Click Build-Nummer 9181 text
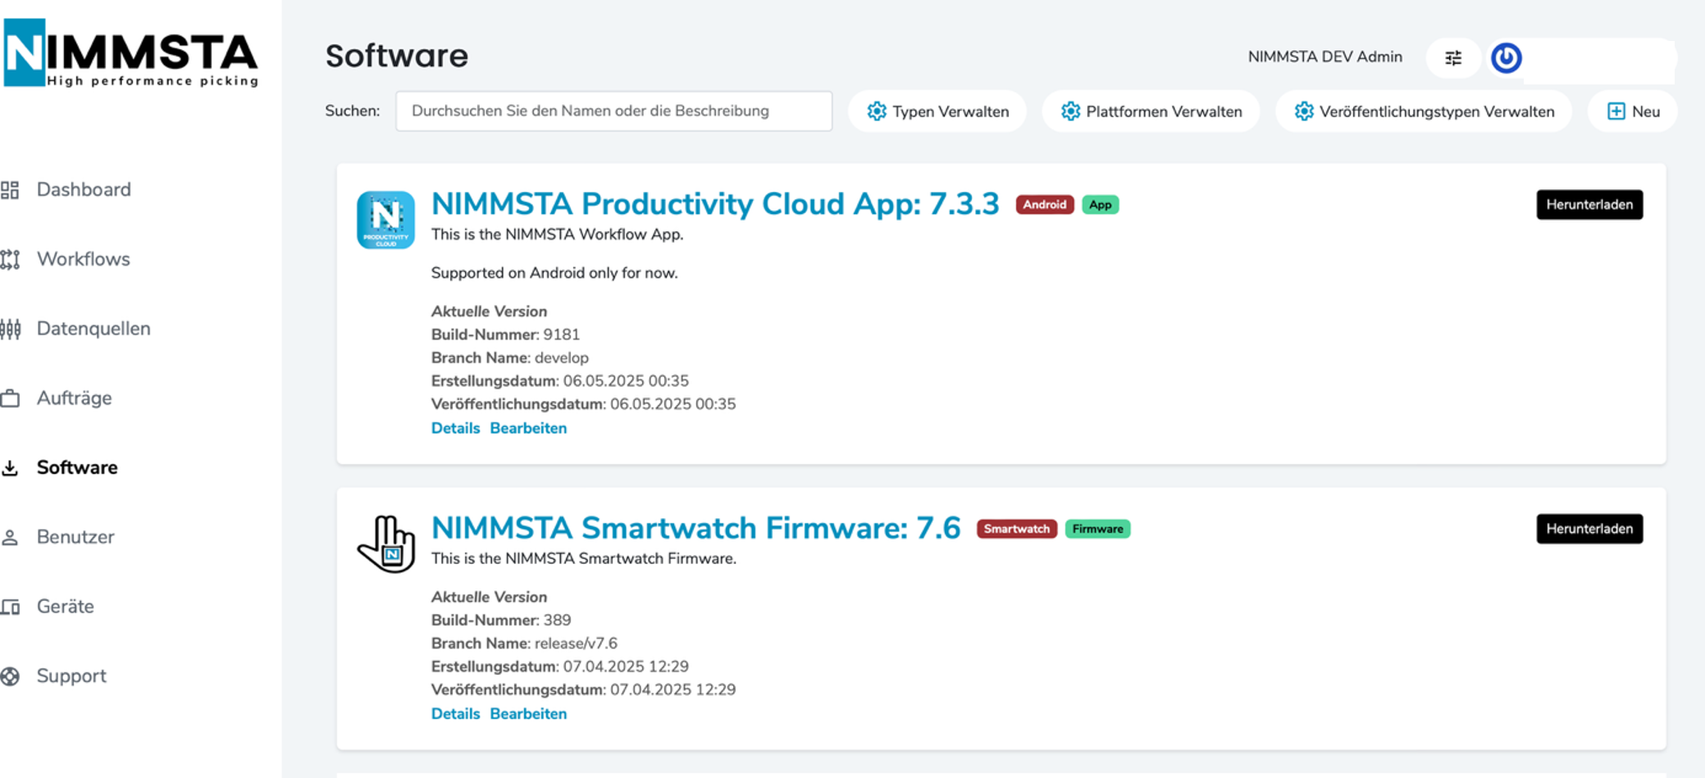 click(x=505, y=335)
